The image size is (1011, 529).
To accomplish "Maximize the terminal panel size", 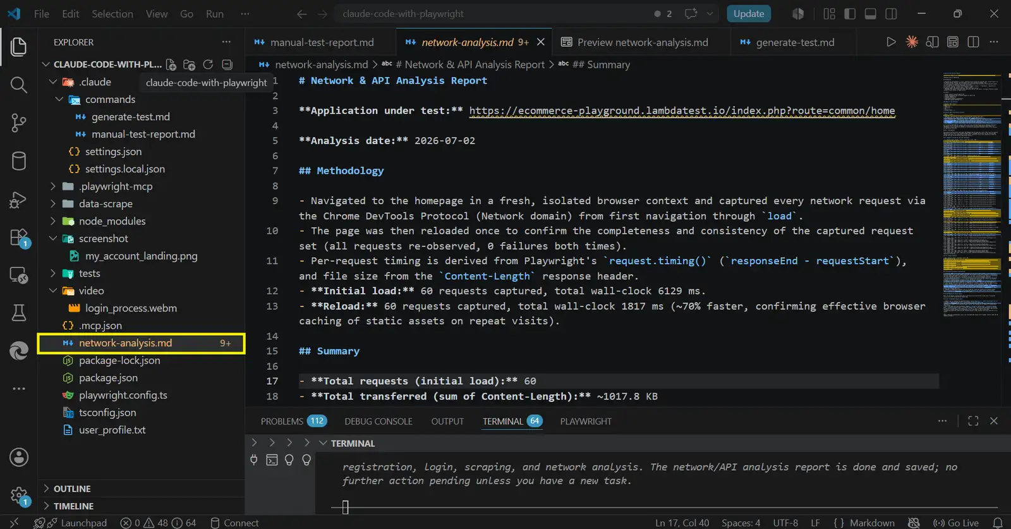I will pyautogui.click(x=973, y=421).
